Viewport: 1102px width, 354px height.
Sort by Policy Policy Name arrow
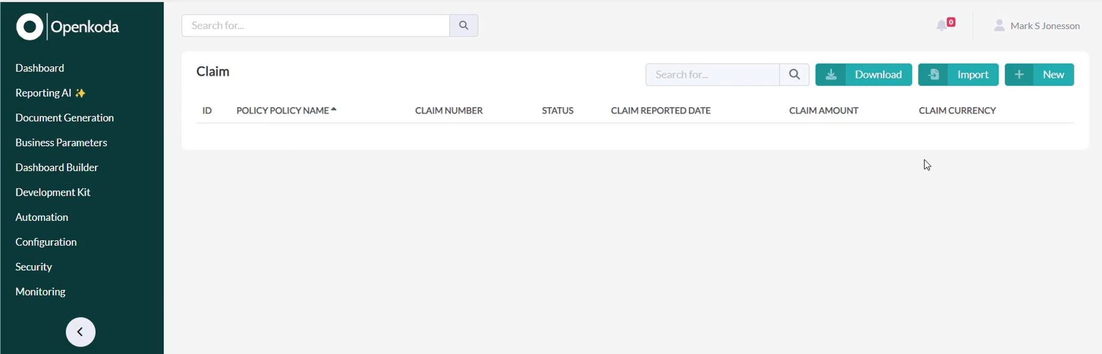click(x=333, y=109)
